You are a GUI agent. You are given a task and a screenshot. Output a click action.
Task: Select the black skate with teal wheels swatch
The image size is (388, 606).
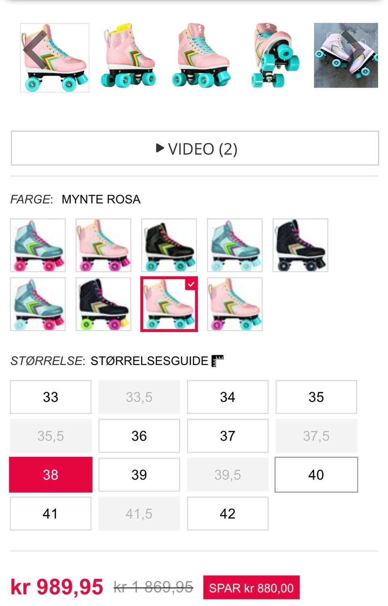tap(169, 245)
